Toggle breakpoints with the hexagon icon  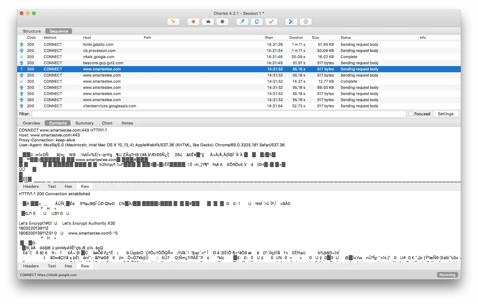coord(222,22)
